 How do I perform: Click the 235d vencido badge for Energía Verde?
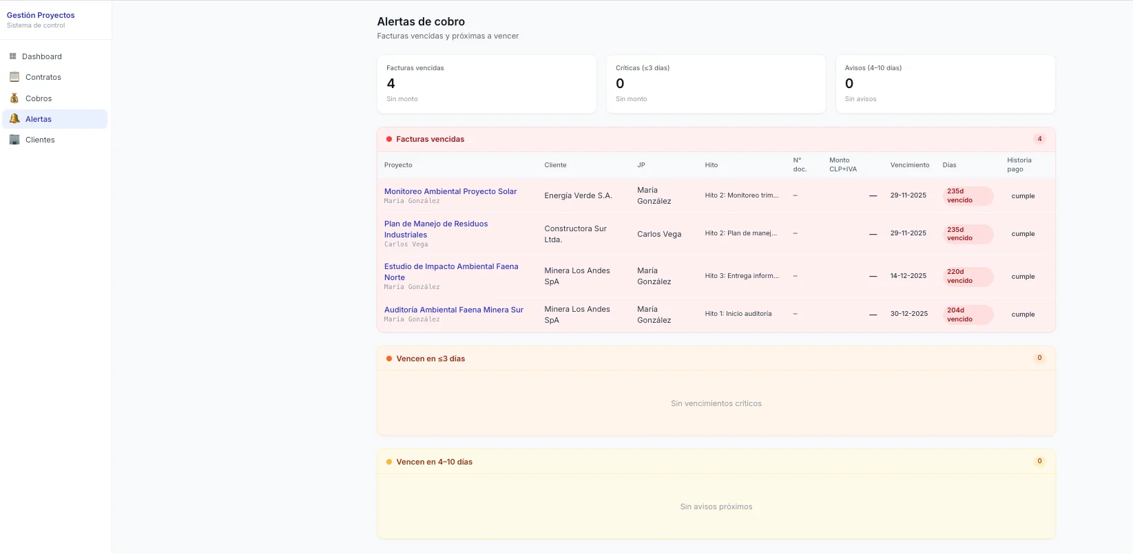968,195
